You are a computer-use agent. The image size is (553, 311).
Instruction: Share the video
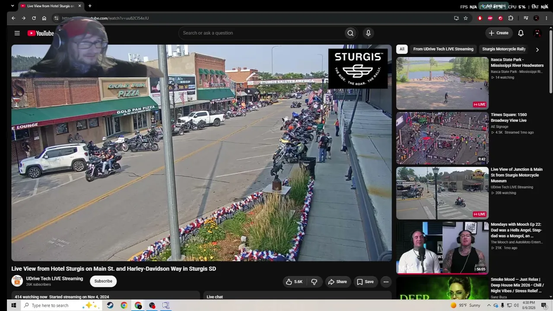(337, 282)
